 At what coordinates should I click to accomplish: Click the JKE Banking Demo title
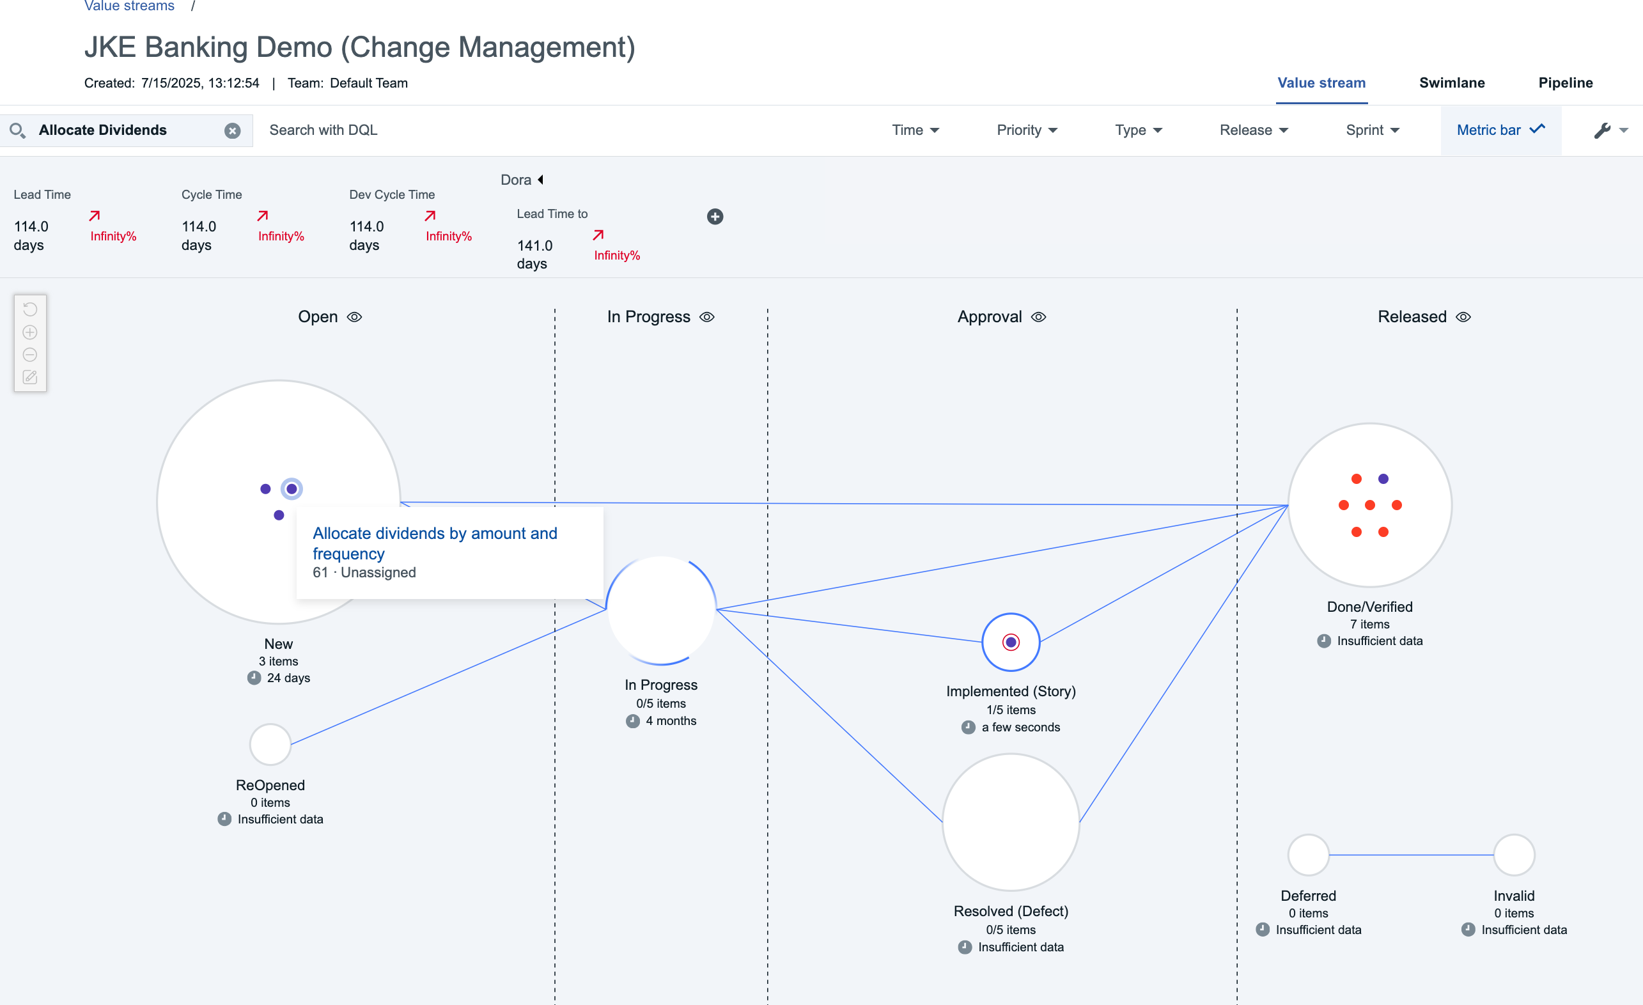[x=359, y=47]
